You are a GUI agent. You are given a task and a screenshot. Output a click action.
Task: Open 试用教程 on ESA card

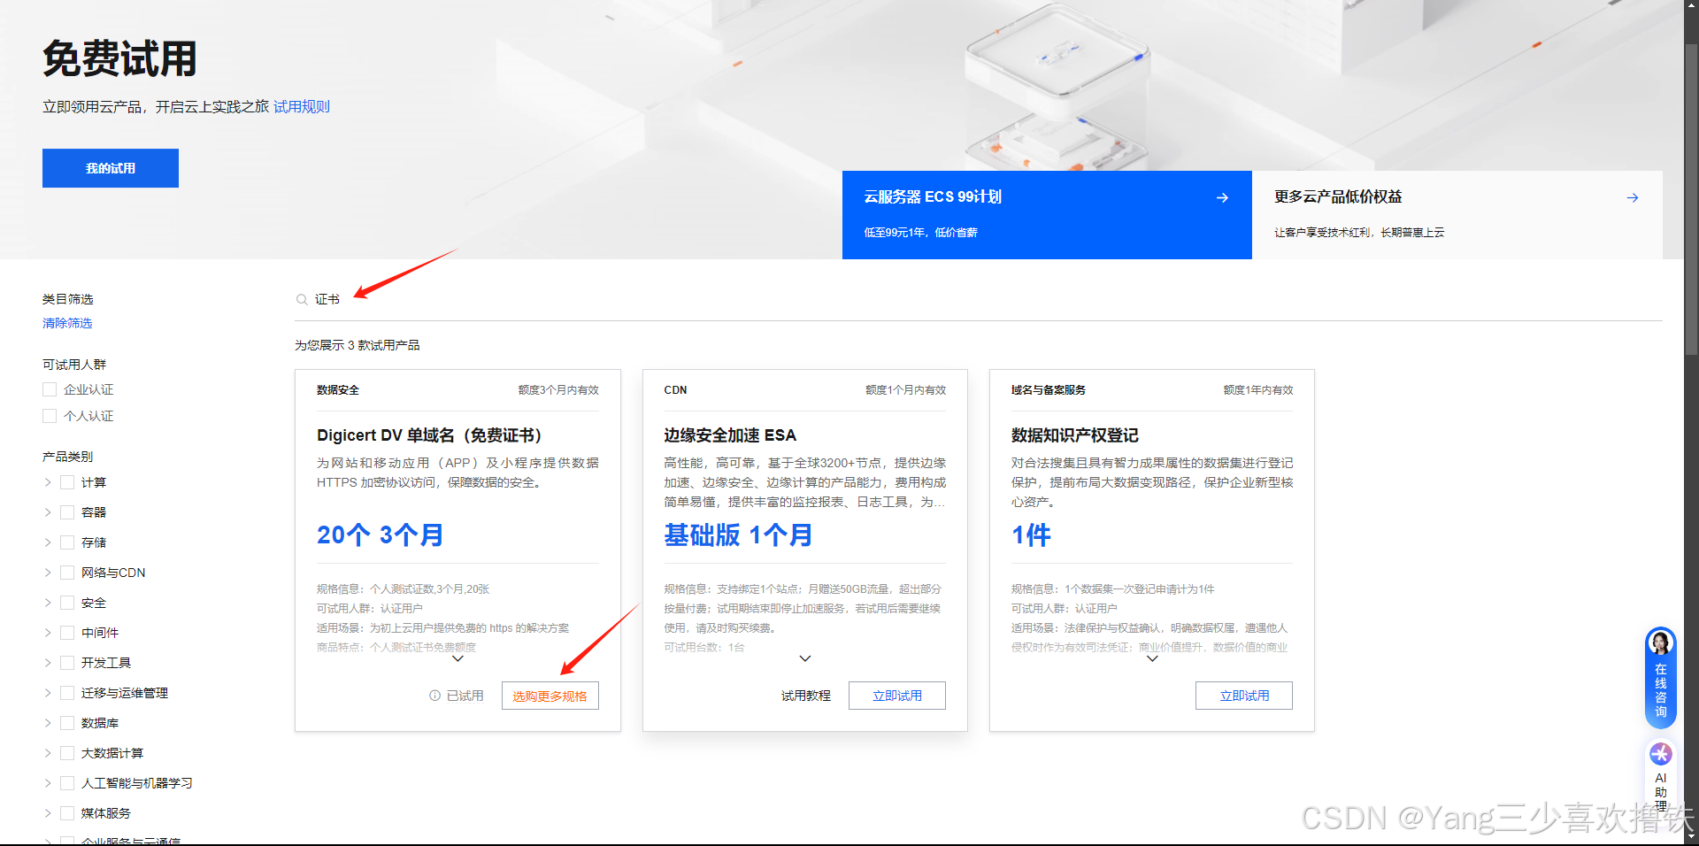click(806, 696)
